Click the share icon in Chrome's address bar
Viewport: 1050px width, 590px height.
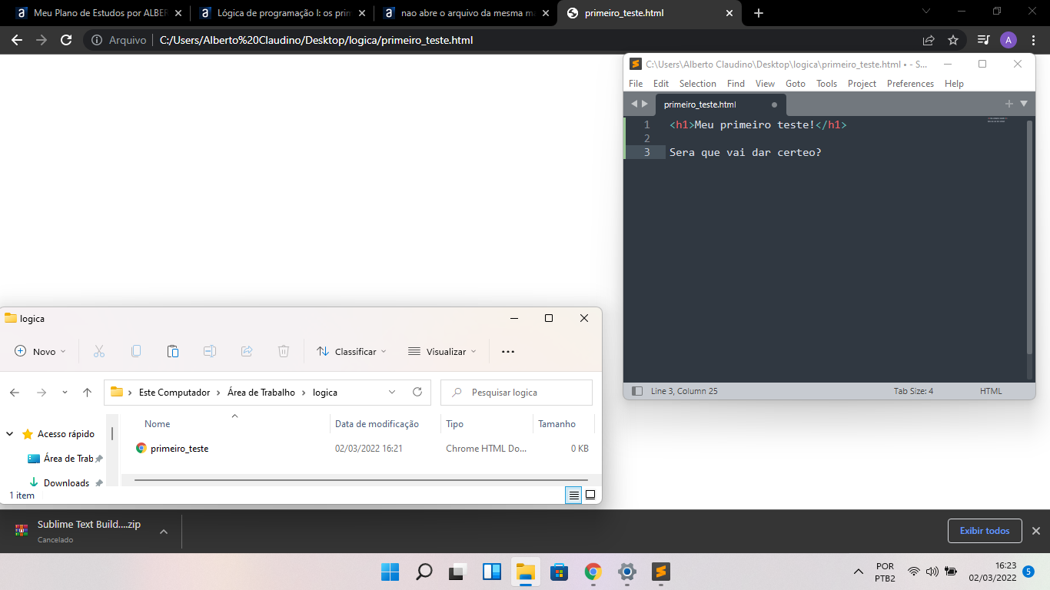929,40
